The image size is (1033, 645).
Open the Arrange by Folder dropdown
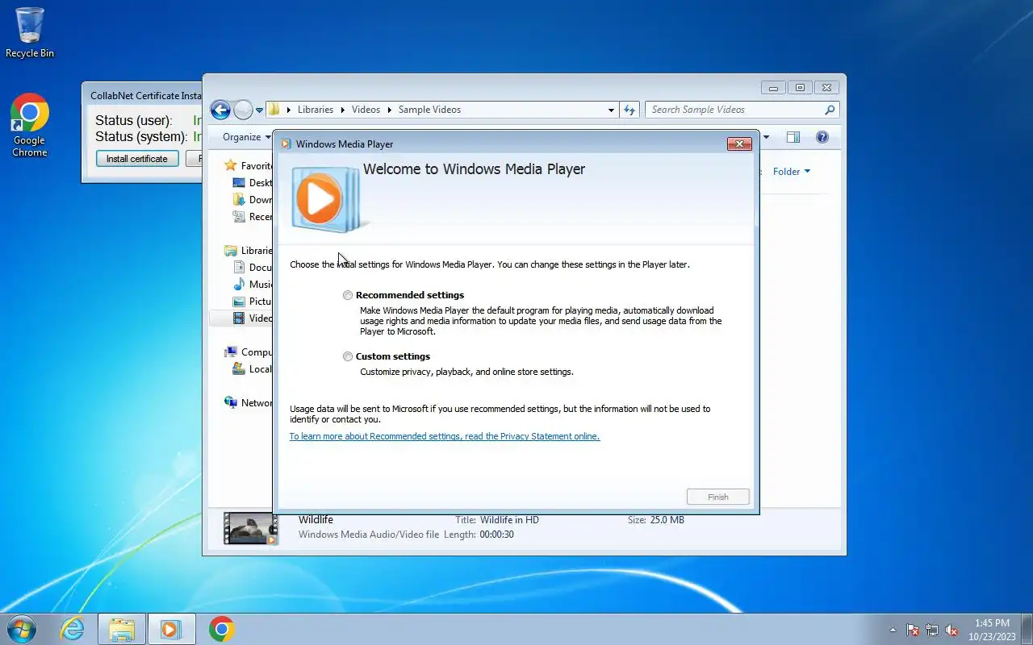[792, 171]
